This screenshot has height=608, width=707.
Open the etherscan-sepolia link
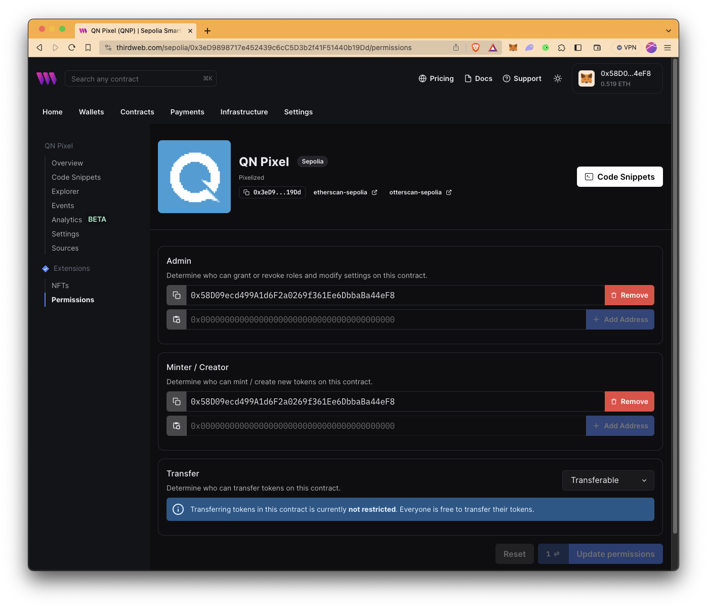click(x=345, y=192)
